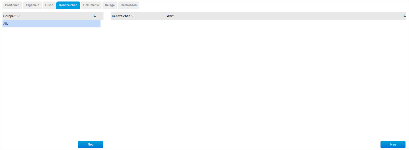Switch to the Allgemein tab
Screen dimensions: 409x150
click(x=32, y=5)
